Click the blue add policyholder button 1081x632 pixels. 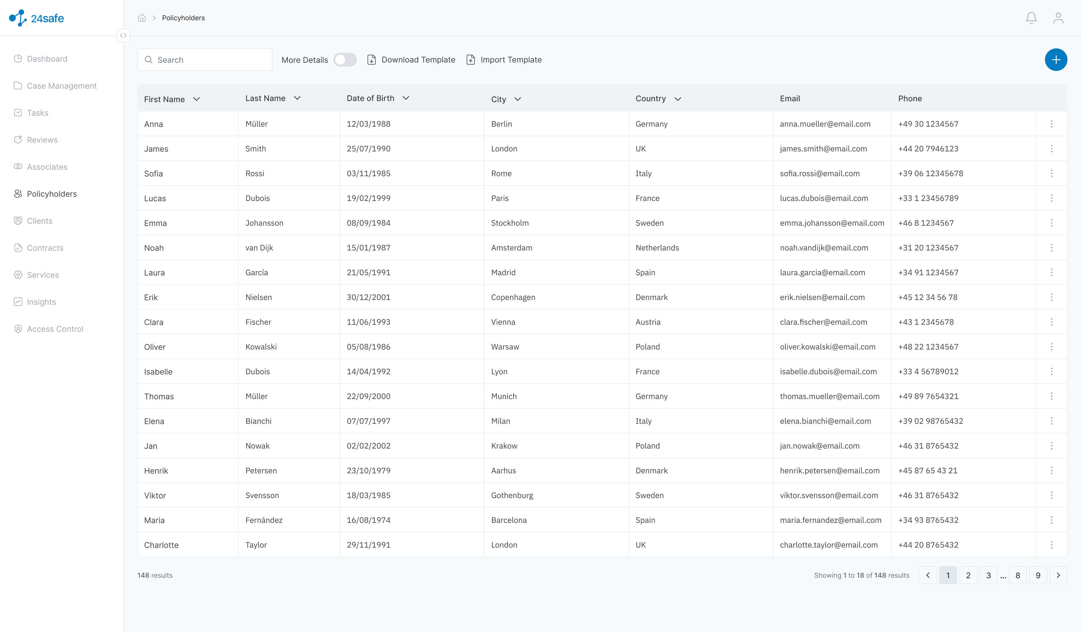(1056, 60)
